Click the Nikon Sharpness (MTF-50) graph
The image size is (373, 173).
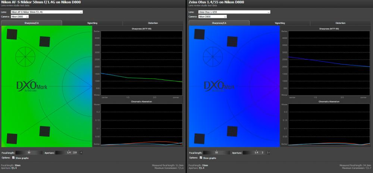[141, 63]
